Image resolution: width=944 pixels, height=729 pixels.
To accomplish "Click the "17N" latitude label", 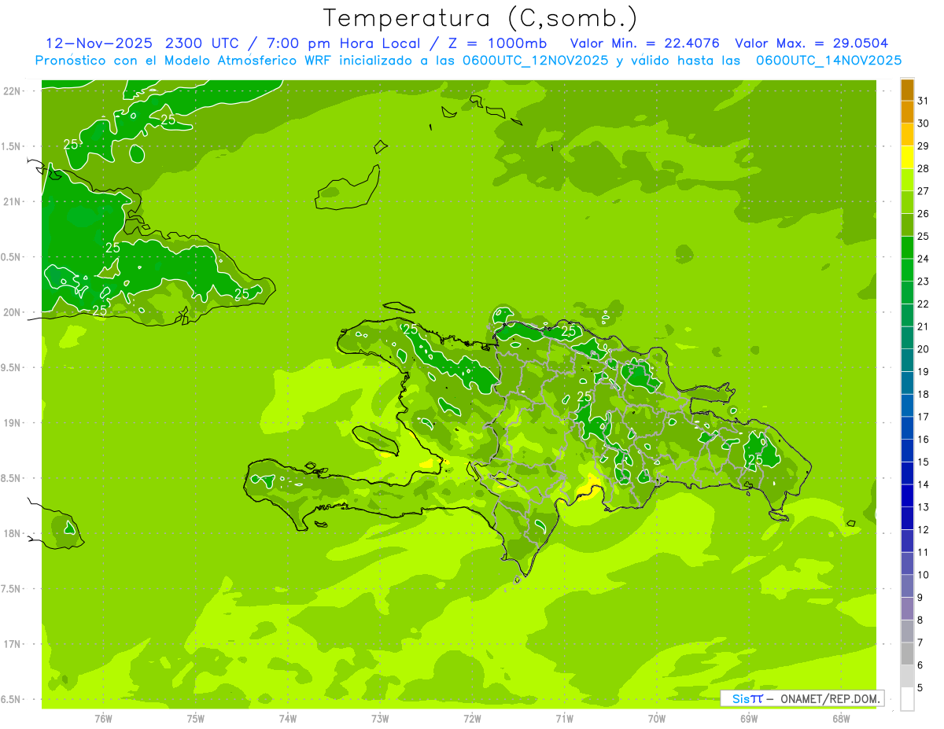I will click(12, 644).
